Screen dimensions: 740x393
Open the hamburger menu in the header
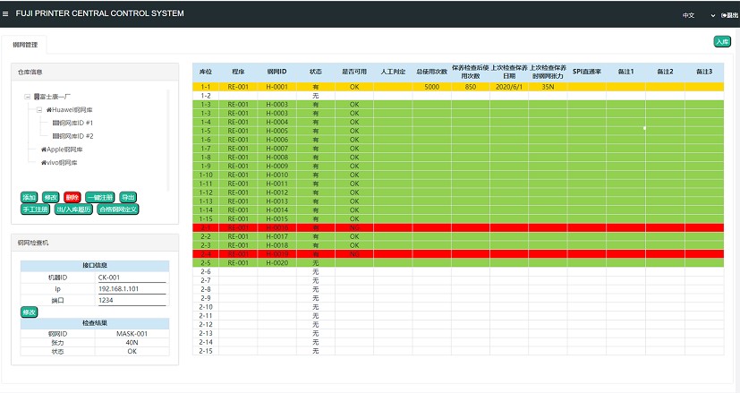tap(6, 13)
